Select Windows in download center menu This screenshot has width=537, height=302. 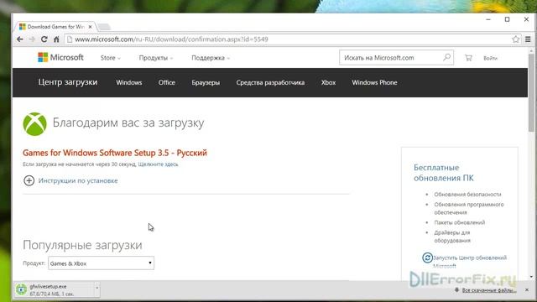pyautogui.click(x=128, y=82)
